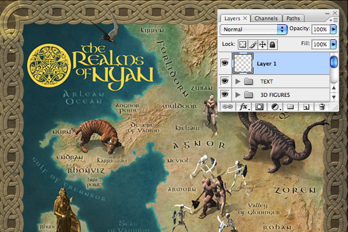Select the Layer 1 name
Viewport: 348px width, 232px height.
coord(267,64)
